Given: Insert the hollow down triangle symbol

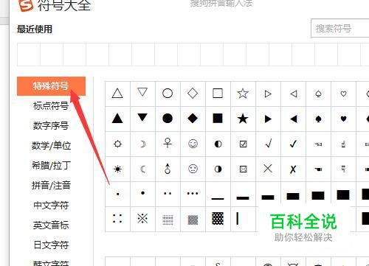Looking at the screenshot, I should coord(142,94).
